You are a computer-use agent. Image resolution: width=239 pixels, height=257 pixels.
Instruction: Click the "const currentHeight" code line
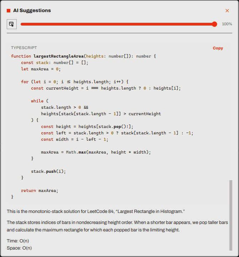click(106, 88)
